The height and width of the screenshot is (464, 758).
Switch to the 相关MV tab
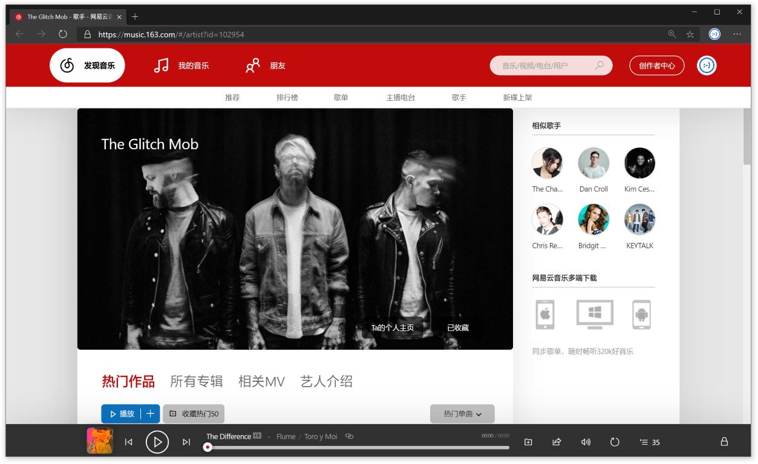[x=261, y=381]
